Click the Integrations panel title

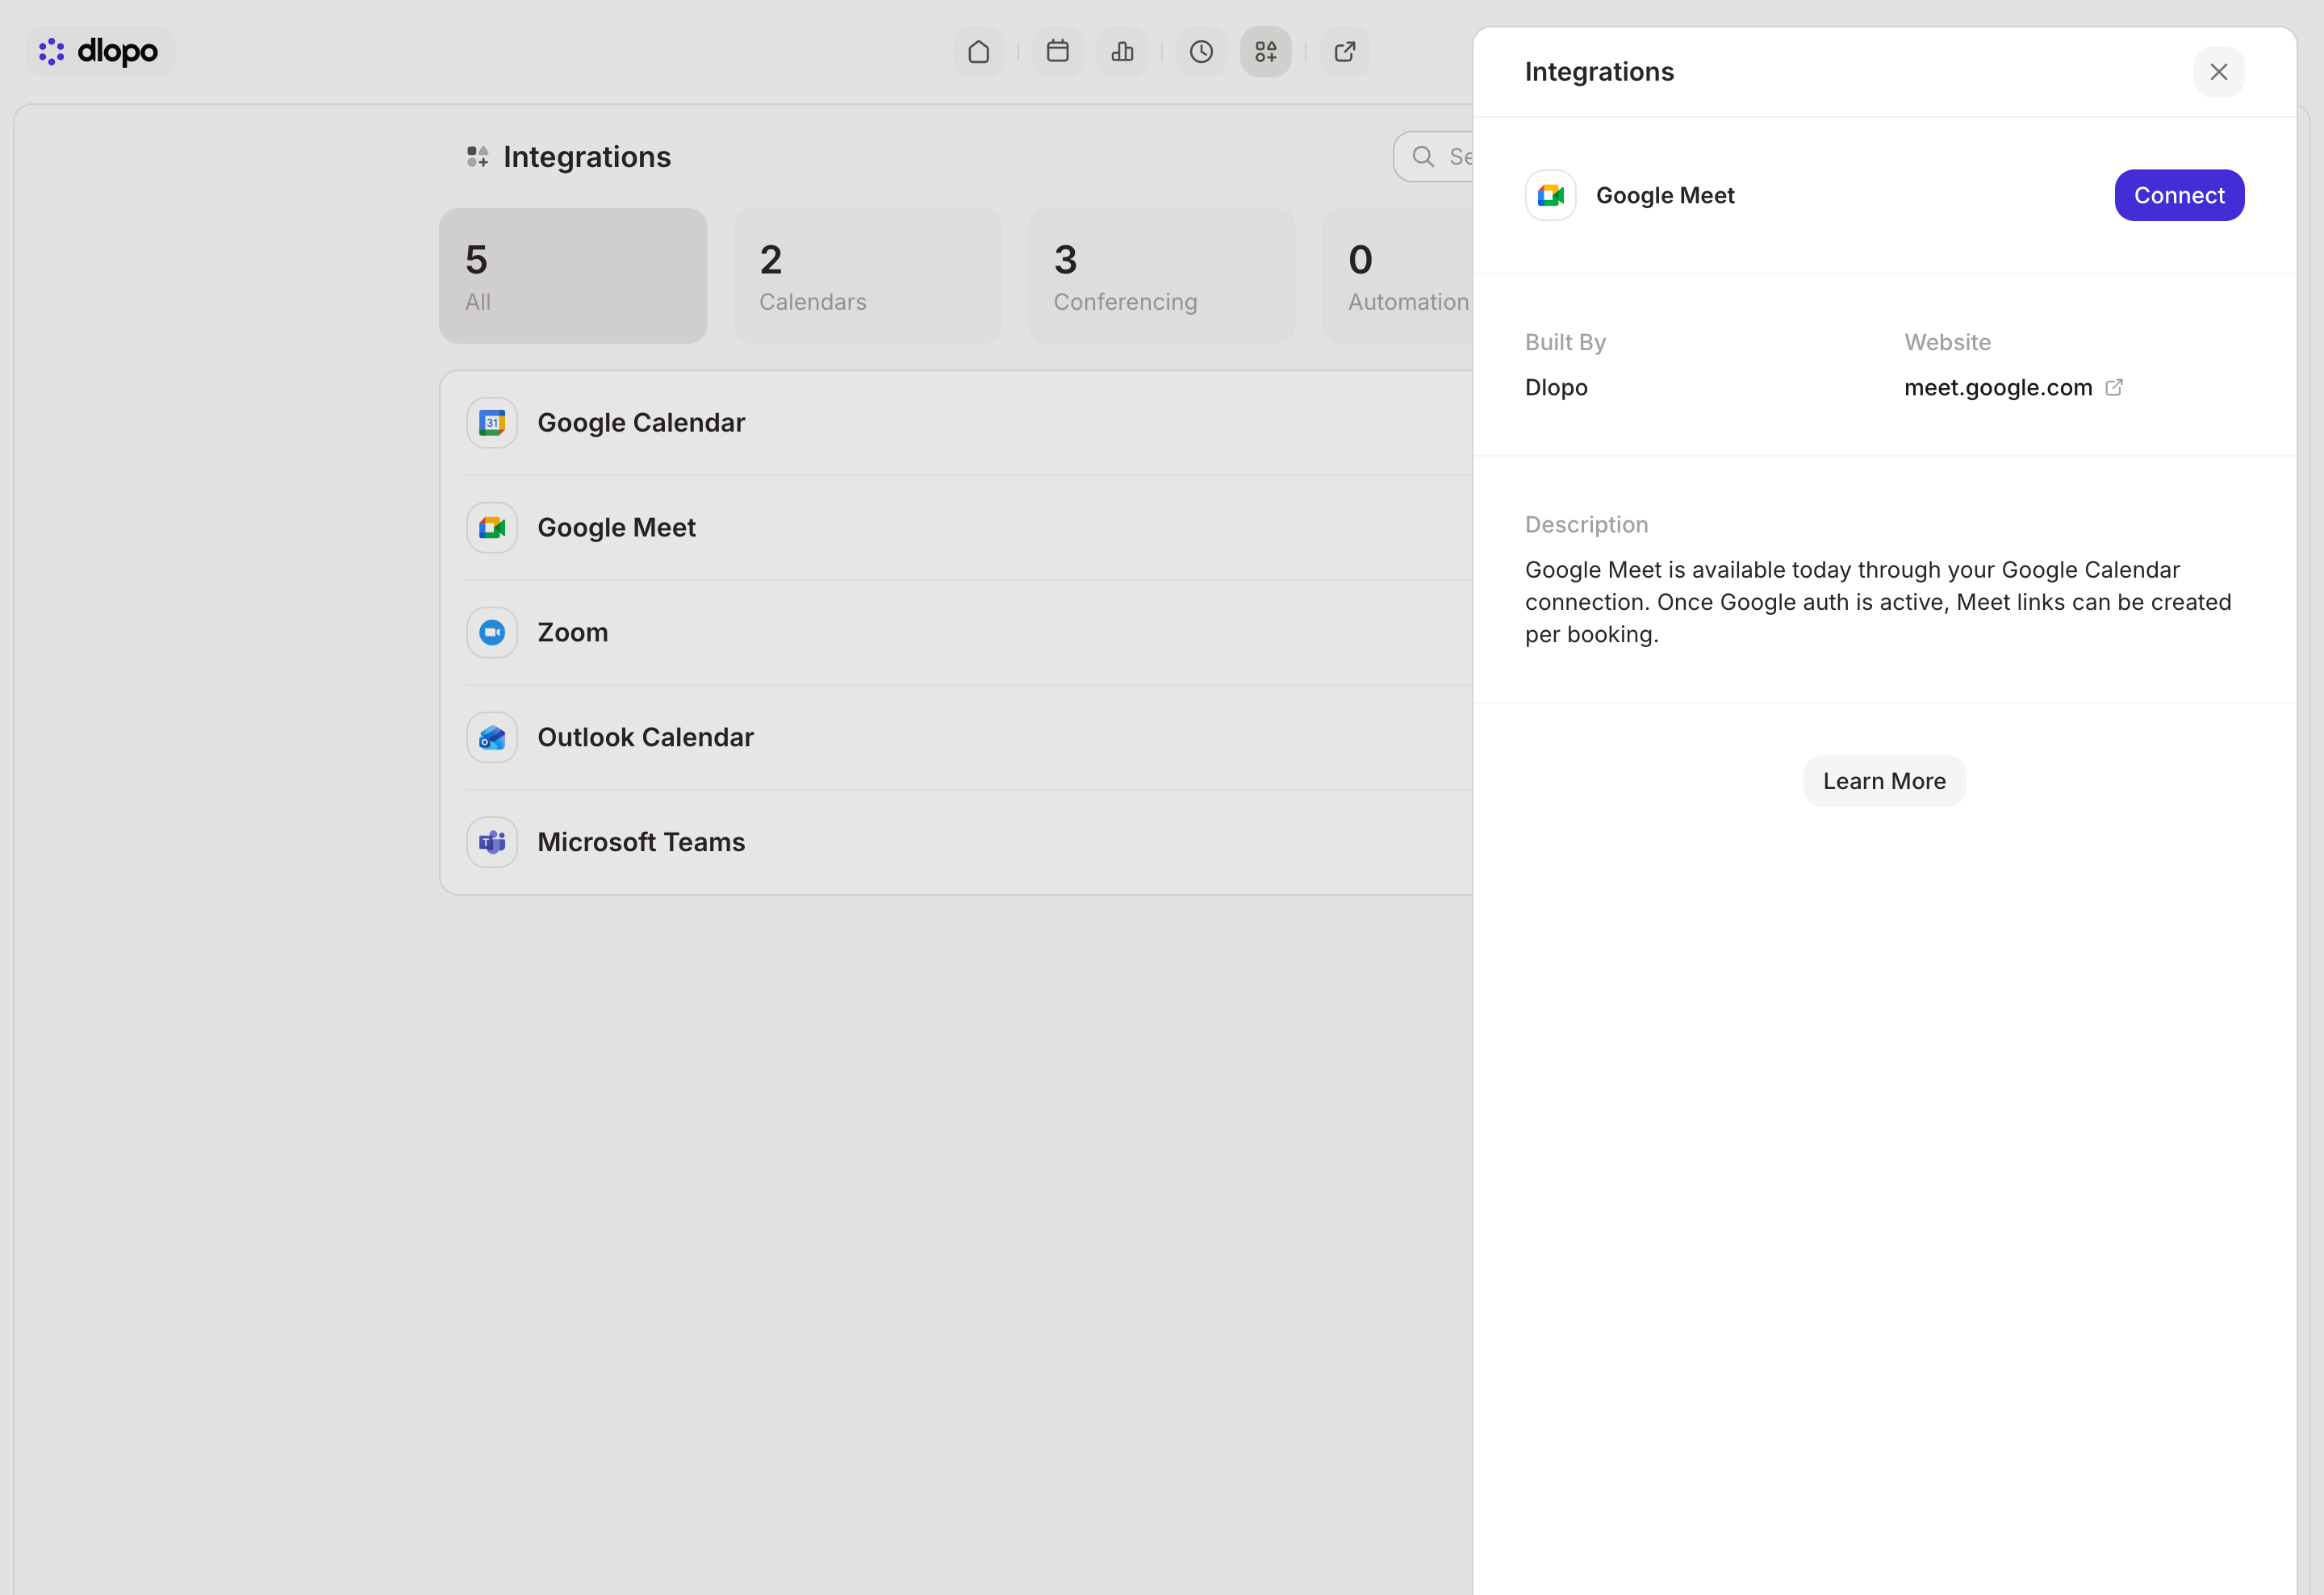click(1599, 72)
